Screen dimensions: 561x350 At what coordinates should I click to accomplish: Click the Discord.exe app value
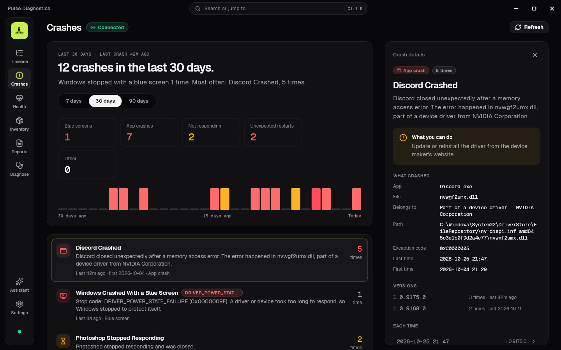click(456, 187)
